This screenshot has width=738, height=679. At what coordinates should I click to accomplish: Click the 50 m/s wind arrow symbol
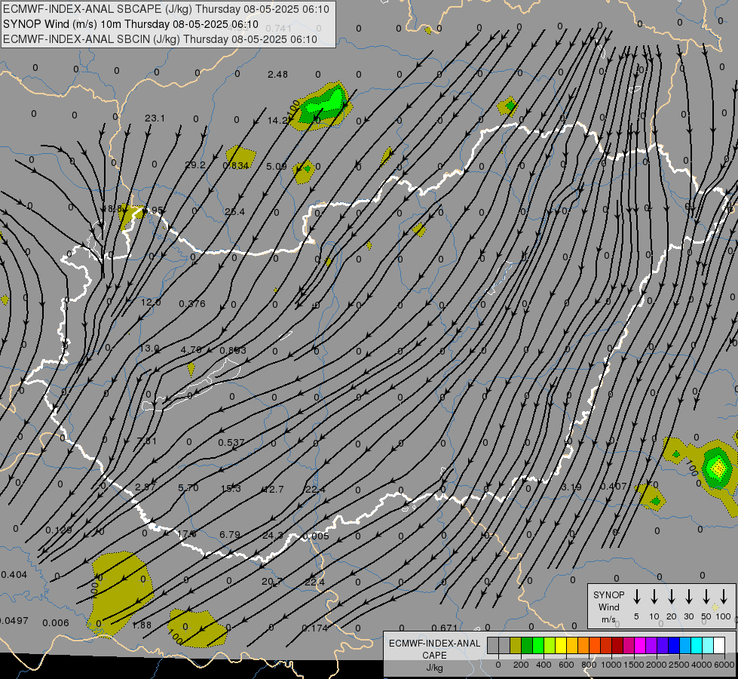pyautogui.click(x=706, y=597)
